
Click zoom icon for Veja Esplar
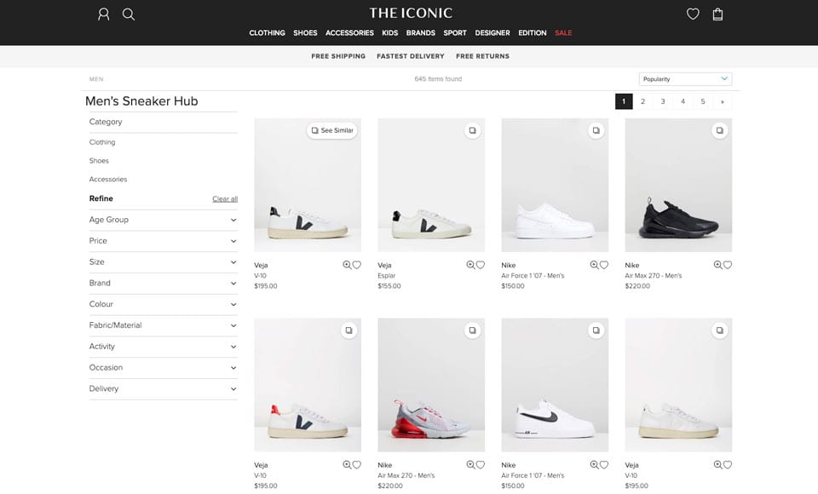click(x=470, y=265)
